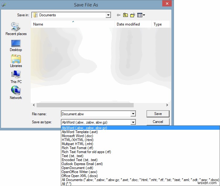Choose Outlook Express Email (.eml)
The image size is (220, 186).
[x=140, y=164]
